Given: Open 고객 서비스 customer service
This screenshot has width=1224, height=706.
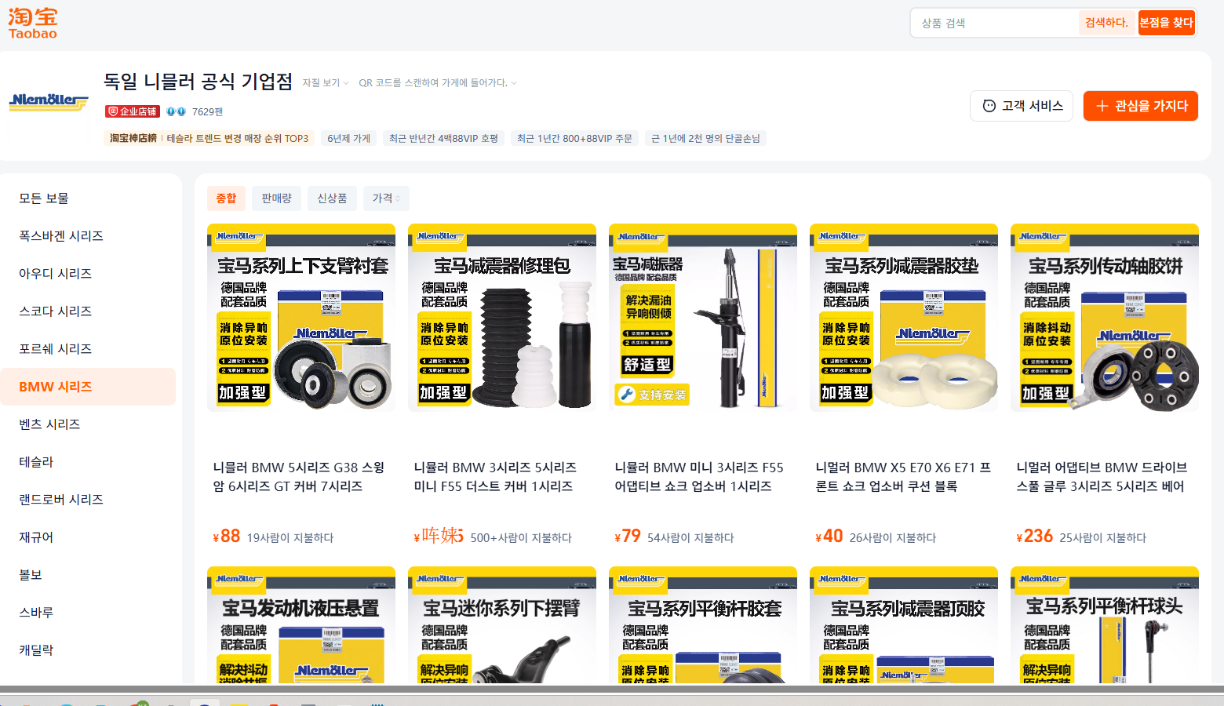Looking at the screenshot, I should click(1023, 106).
